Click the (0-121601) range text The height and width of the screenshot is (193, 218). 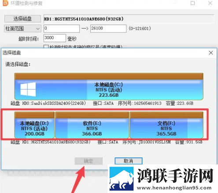pos(140,28)
